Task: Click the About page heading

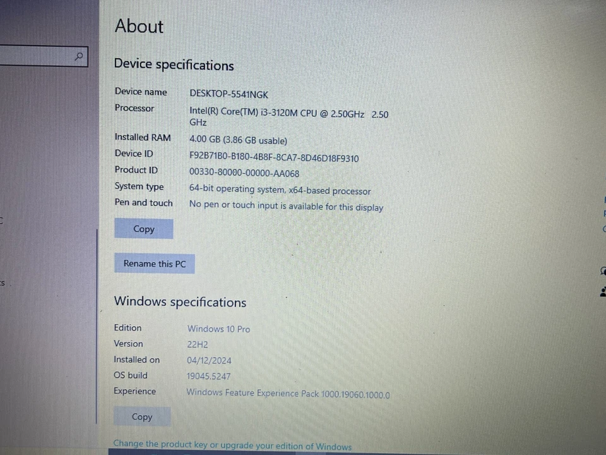Action: point(138,26)
